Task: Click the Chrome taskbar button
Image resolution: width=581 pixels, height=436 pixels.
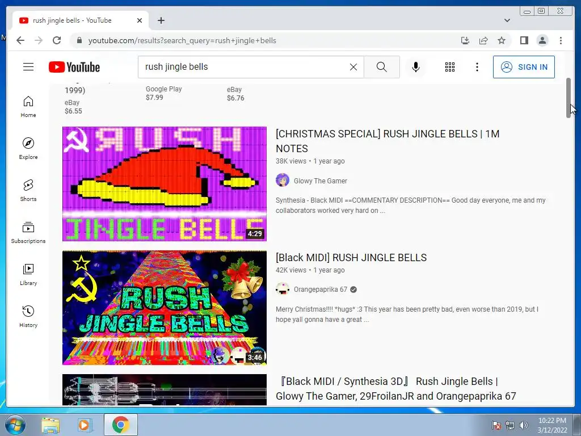Action: [120, 425]
